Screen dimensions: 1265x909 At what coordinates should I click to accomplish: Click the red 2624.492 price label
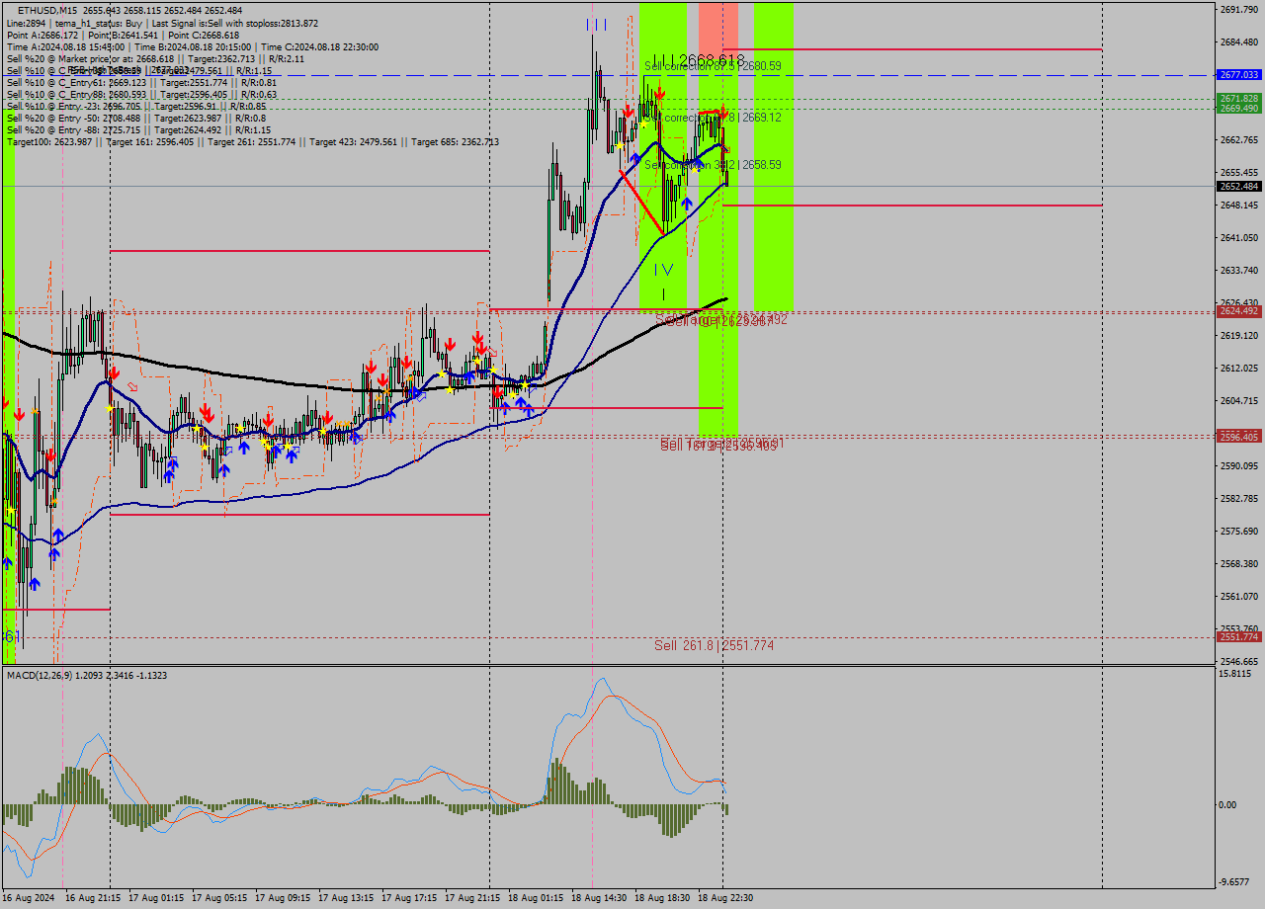tap(1238, 311)
